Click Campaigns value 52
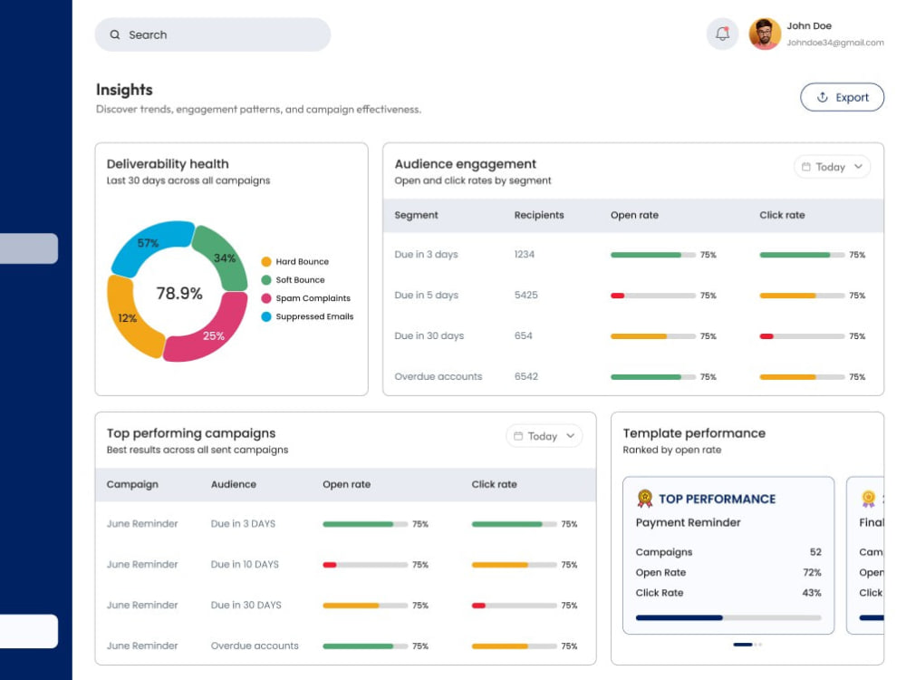 click(x=815, y=551)
